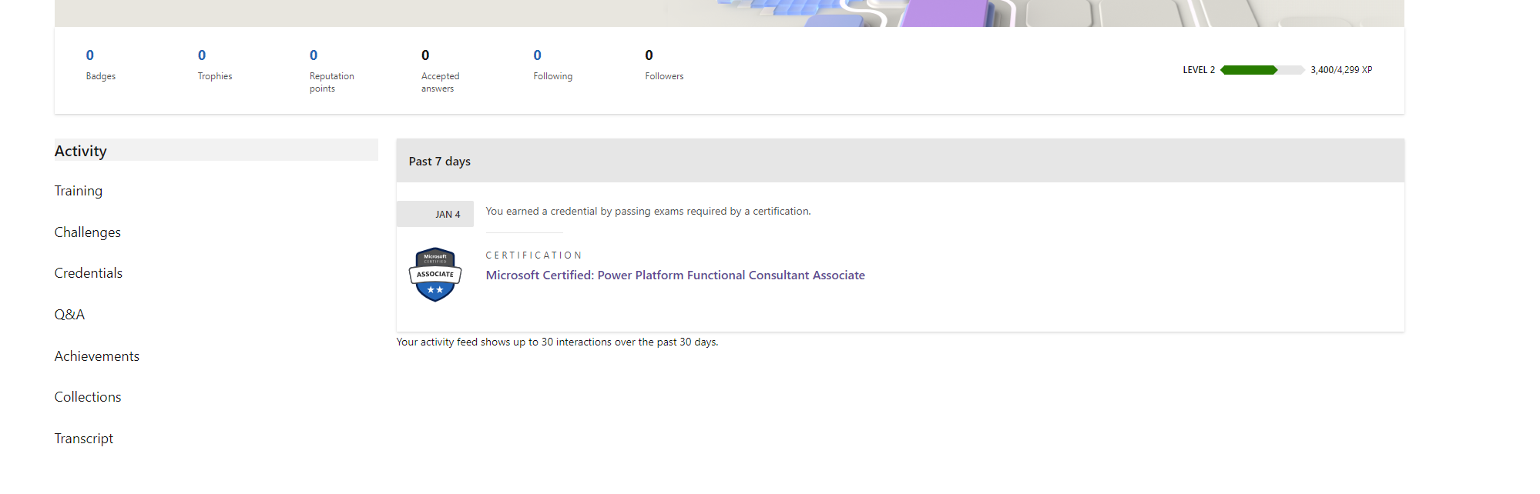The height and width of the screenshot is (494, 1540).
Task: Open the Reputation points count
Action: 314,55
